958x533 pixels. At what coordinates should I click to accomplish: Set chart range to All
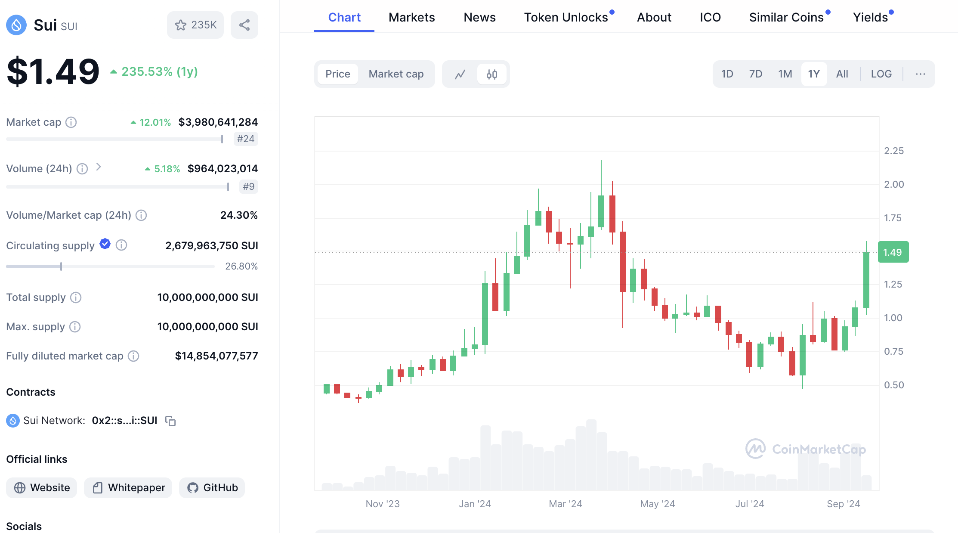[842, 74]
